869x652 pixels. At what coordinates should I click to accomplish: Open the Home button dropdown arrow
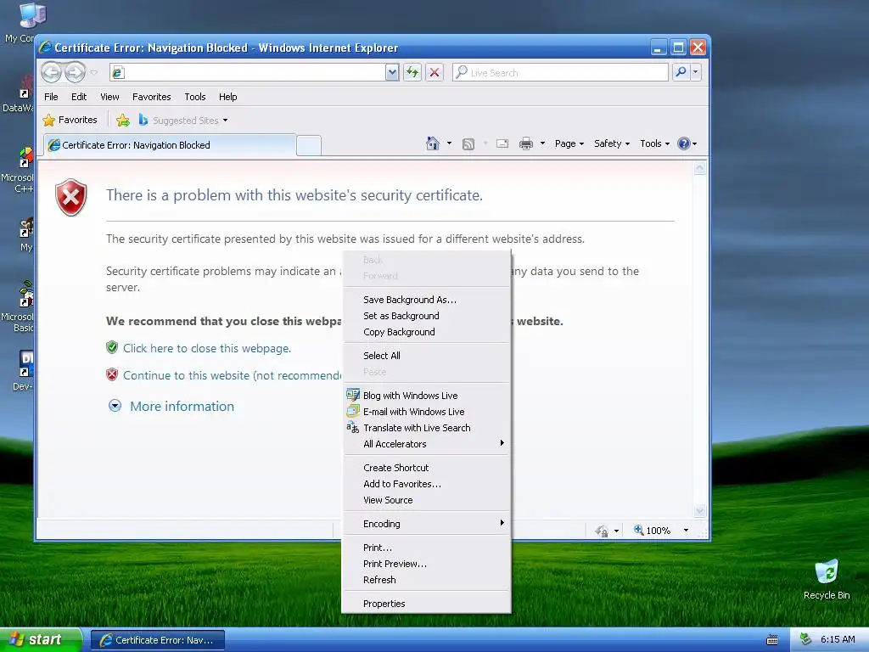tap(449, 143)
